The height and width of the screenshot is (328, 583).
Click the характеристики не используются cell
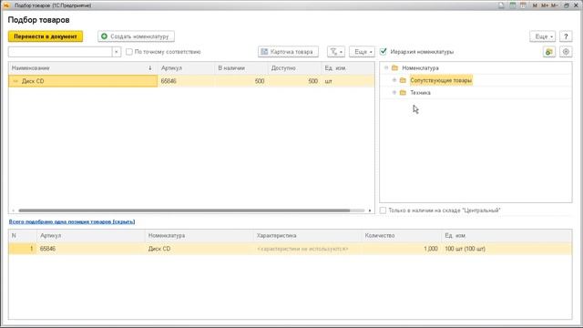coord(307,249)
